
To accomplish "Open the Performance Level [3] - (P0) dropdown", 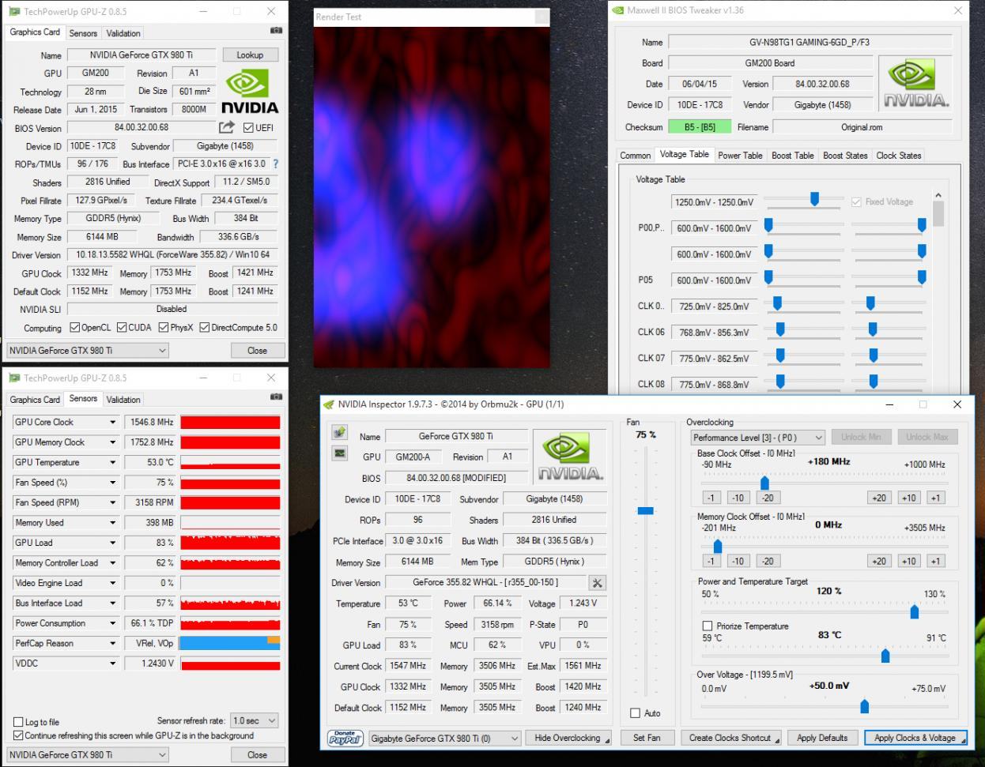I will pyautogui.click(x=757, y=438).
